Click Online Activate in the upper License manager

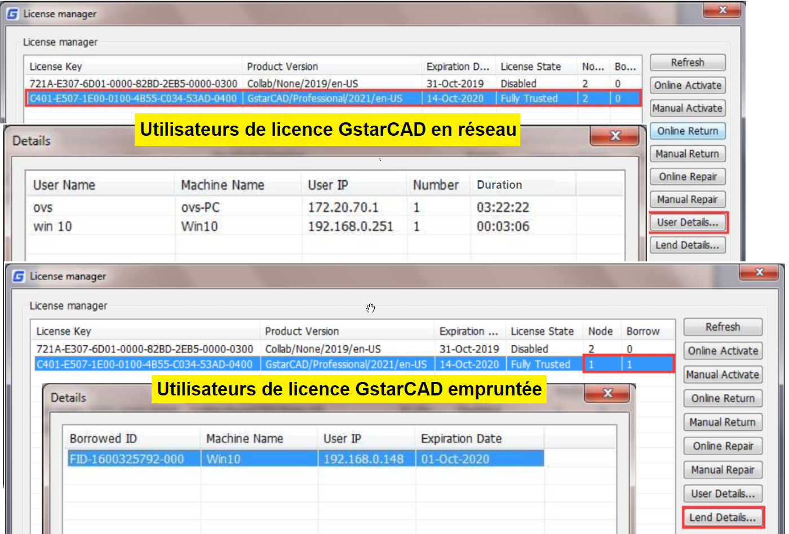click(x=688, y=86)
